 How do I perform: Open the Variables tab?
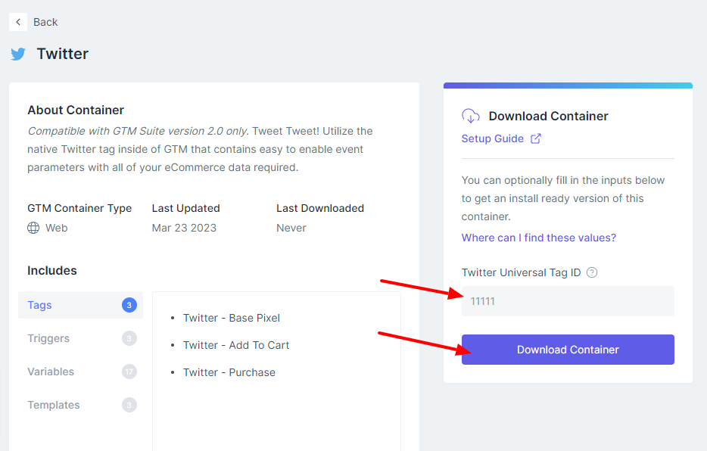[x=81, y=372]
